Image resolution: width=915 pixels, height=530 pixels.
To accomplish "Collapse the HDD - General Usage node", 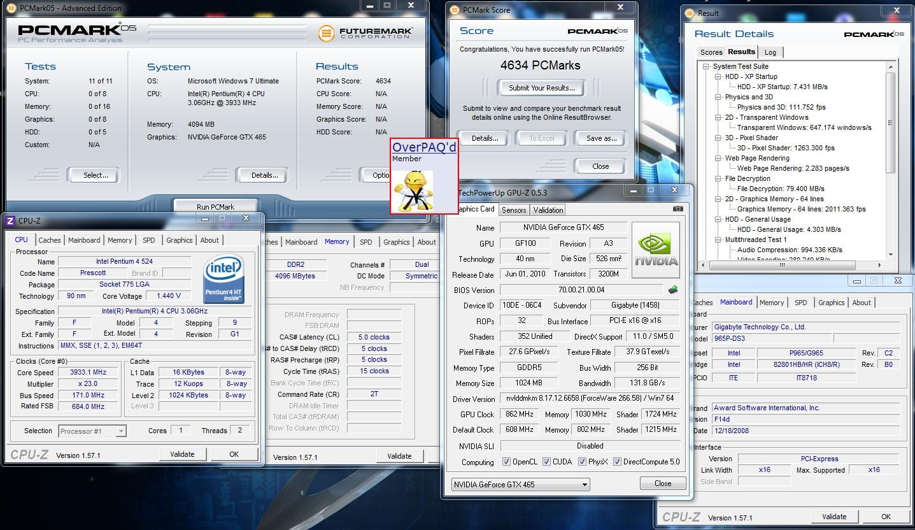I will click(718, 219).
